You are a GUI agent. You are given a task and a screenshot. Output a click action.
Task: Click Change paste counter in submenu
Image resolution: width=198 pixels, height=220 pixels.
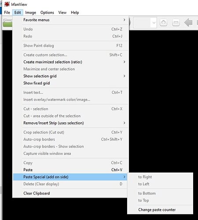[160, 210]
